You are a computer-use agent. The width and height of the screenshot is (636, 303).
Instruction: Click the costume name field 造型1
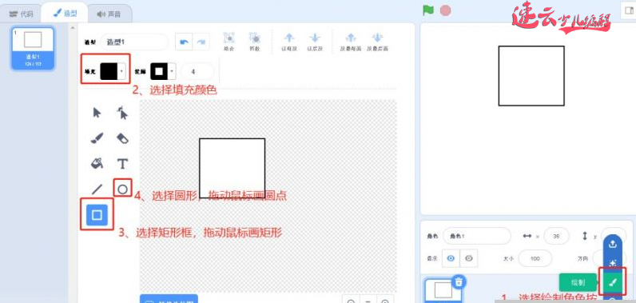(x=134, y=42)
